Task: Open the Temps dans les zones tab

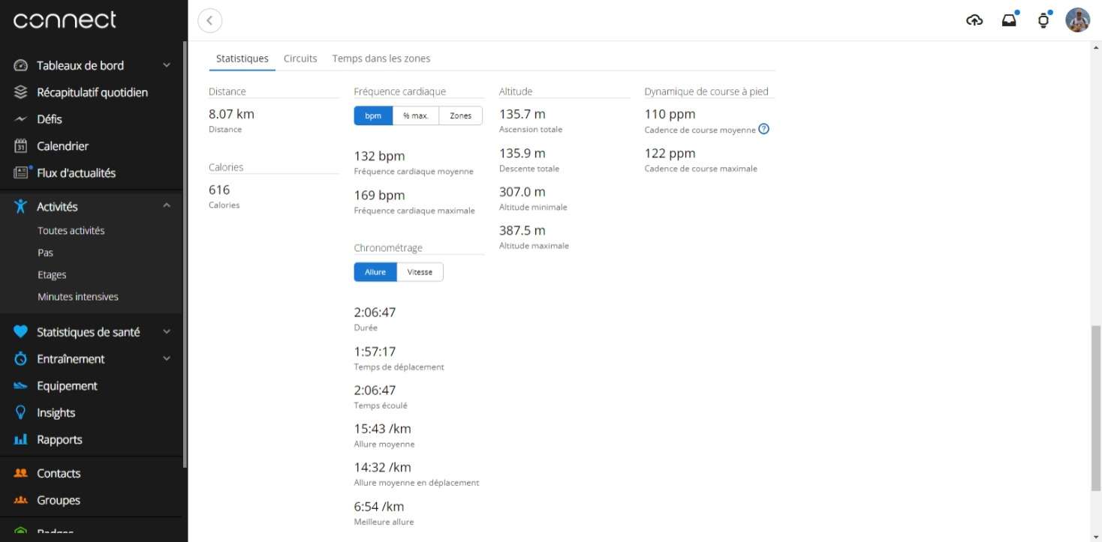Action: [x=381, y=58]
